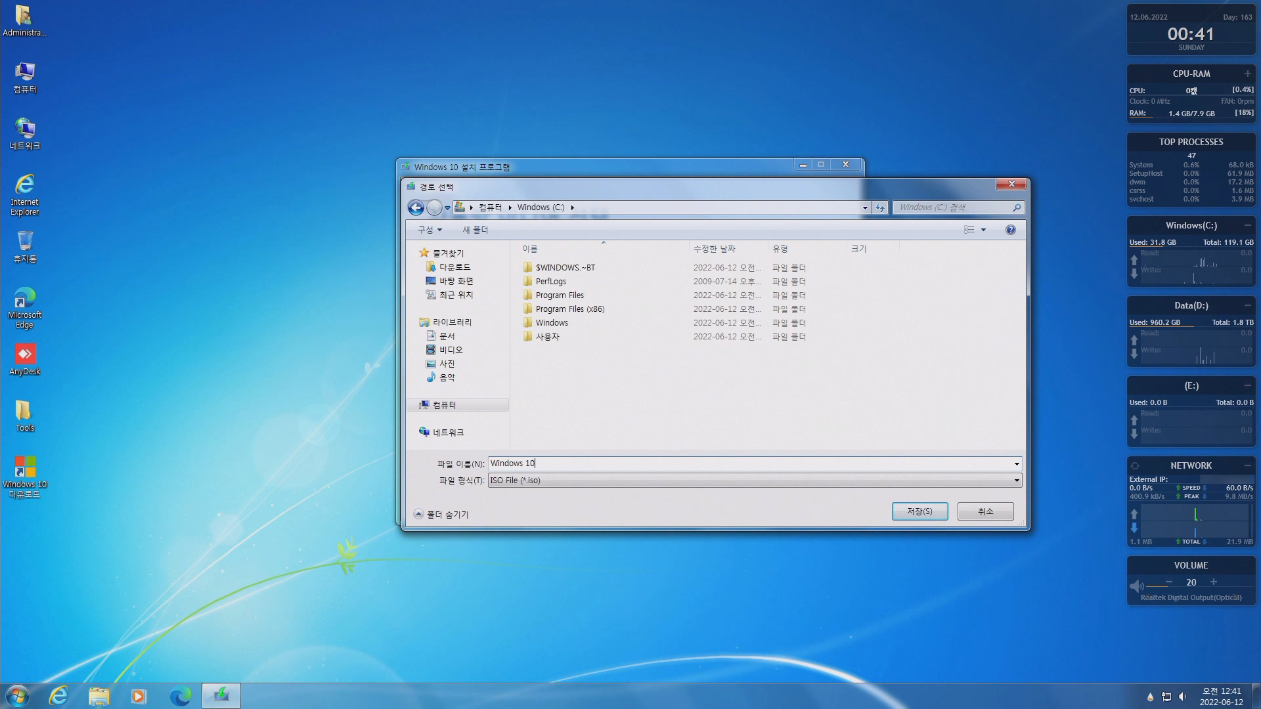Click the tray speaker volume icon

[x=1182, y=697]
